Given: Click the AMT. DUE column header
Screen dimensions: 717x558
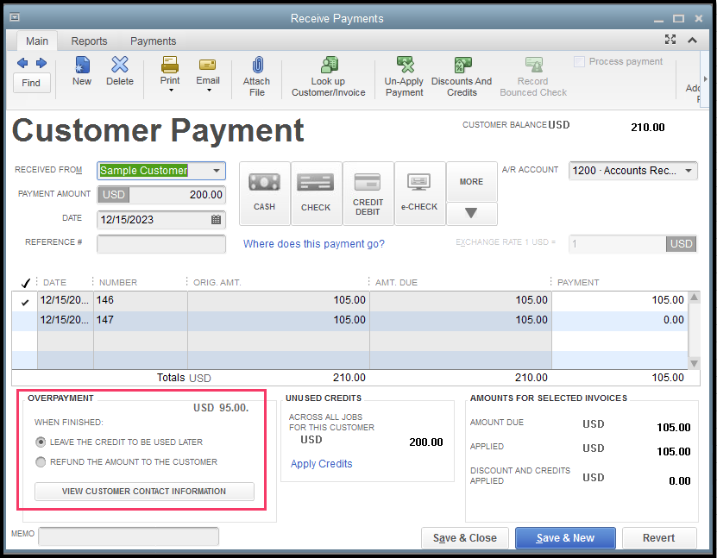Looking at the screenshot, I should 396,282.
